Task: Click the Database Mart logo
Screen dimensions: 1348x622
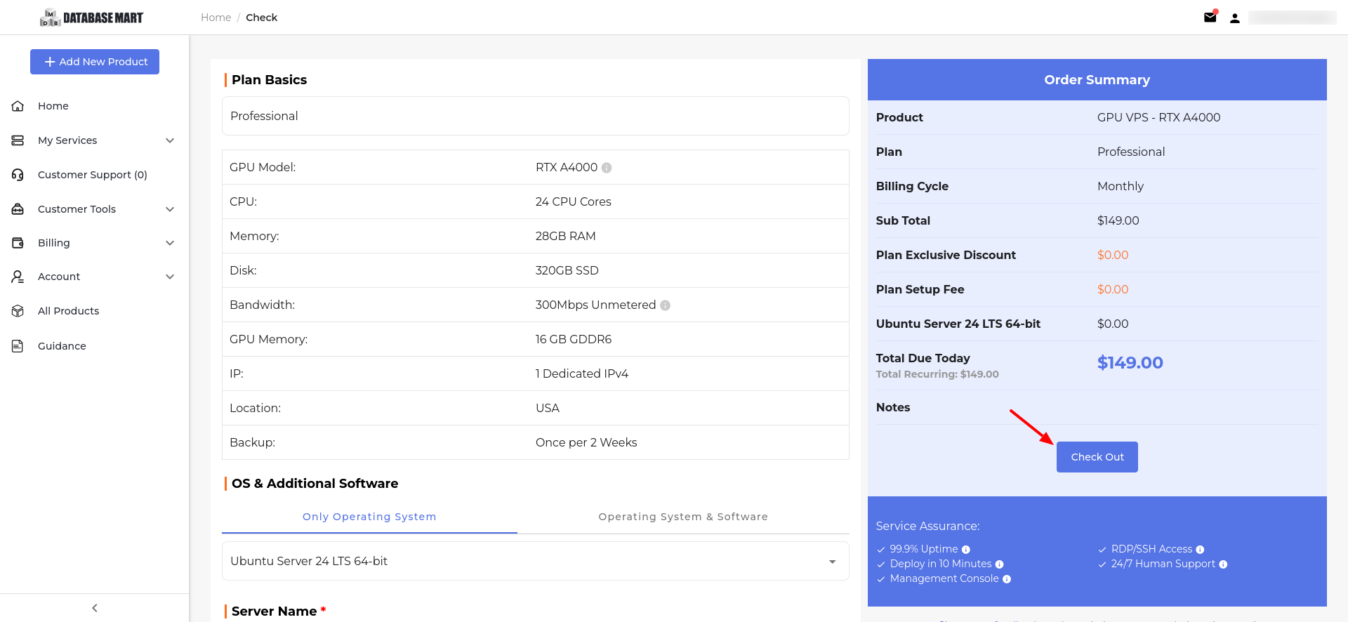Action: (92, 18)
